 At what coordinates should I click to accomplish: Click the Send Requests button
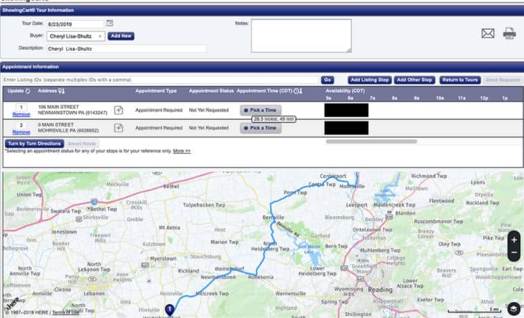(x=503, y=80)
